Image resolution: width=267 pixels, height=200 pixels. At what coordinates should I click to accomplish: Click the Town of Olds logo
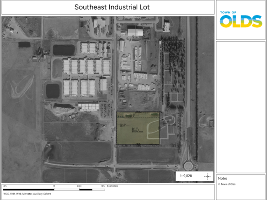(x=241, y=19)
